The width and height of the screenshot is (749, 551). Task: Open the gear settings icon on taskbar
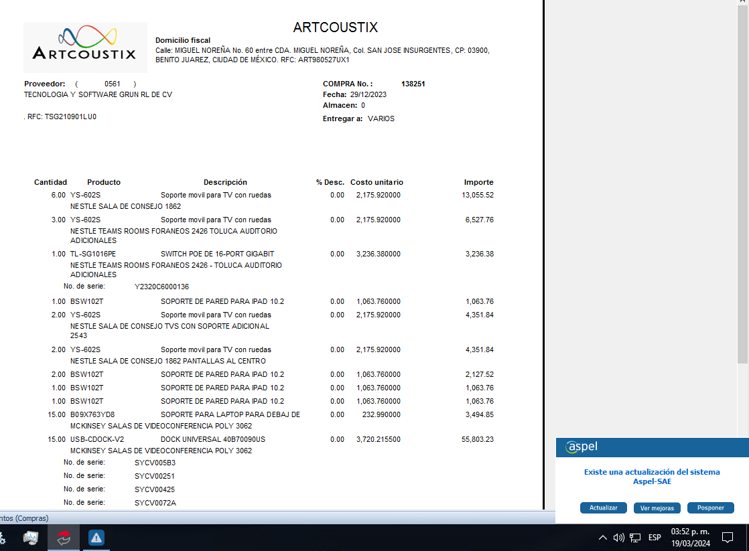click(3, 538)
